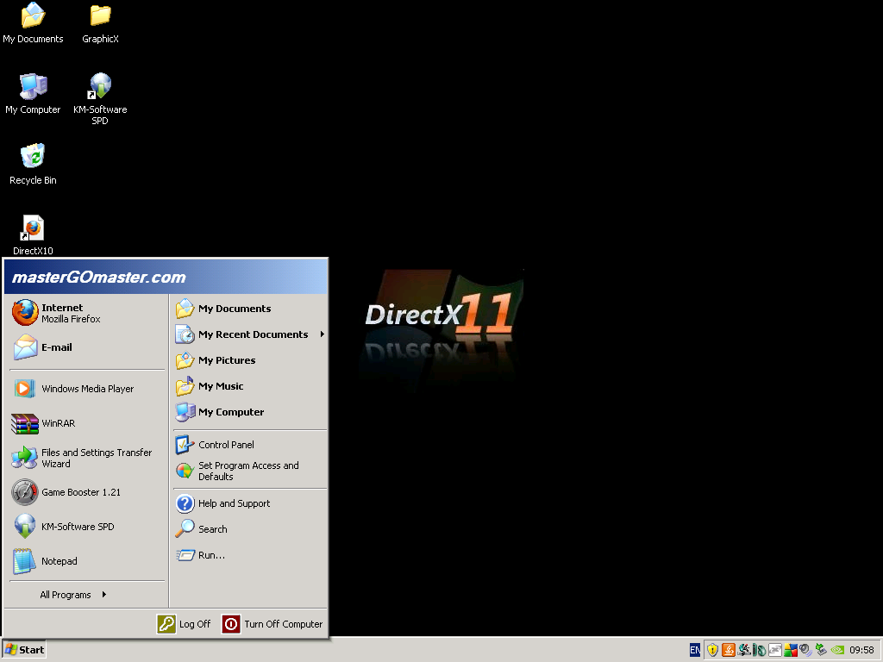Open My Music folder

click(250, 386)
